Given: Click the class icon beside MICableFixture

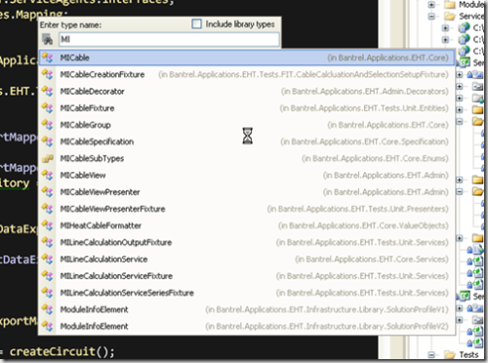Looking at the screenshot, I should pyautogui.click(x=48, y=108).
